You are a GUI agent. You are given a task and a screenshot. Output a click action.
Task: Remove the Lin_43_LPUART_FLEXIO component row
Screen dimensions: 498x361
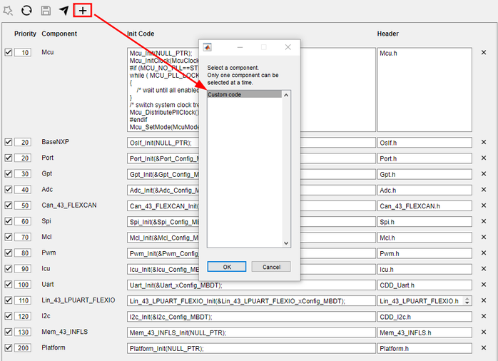(484, 300)
